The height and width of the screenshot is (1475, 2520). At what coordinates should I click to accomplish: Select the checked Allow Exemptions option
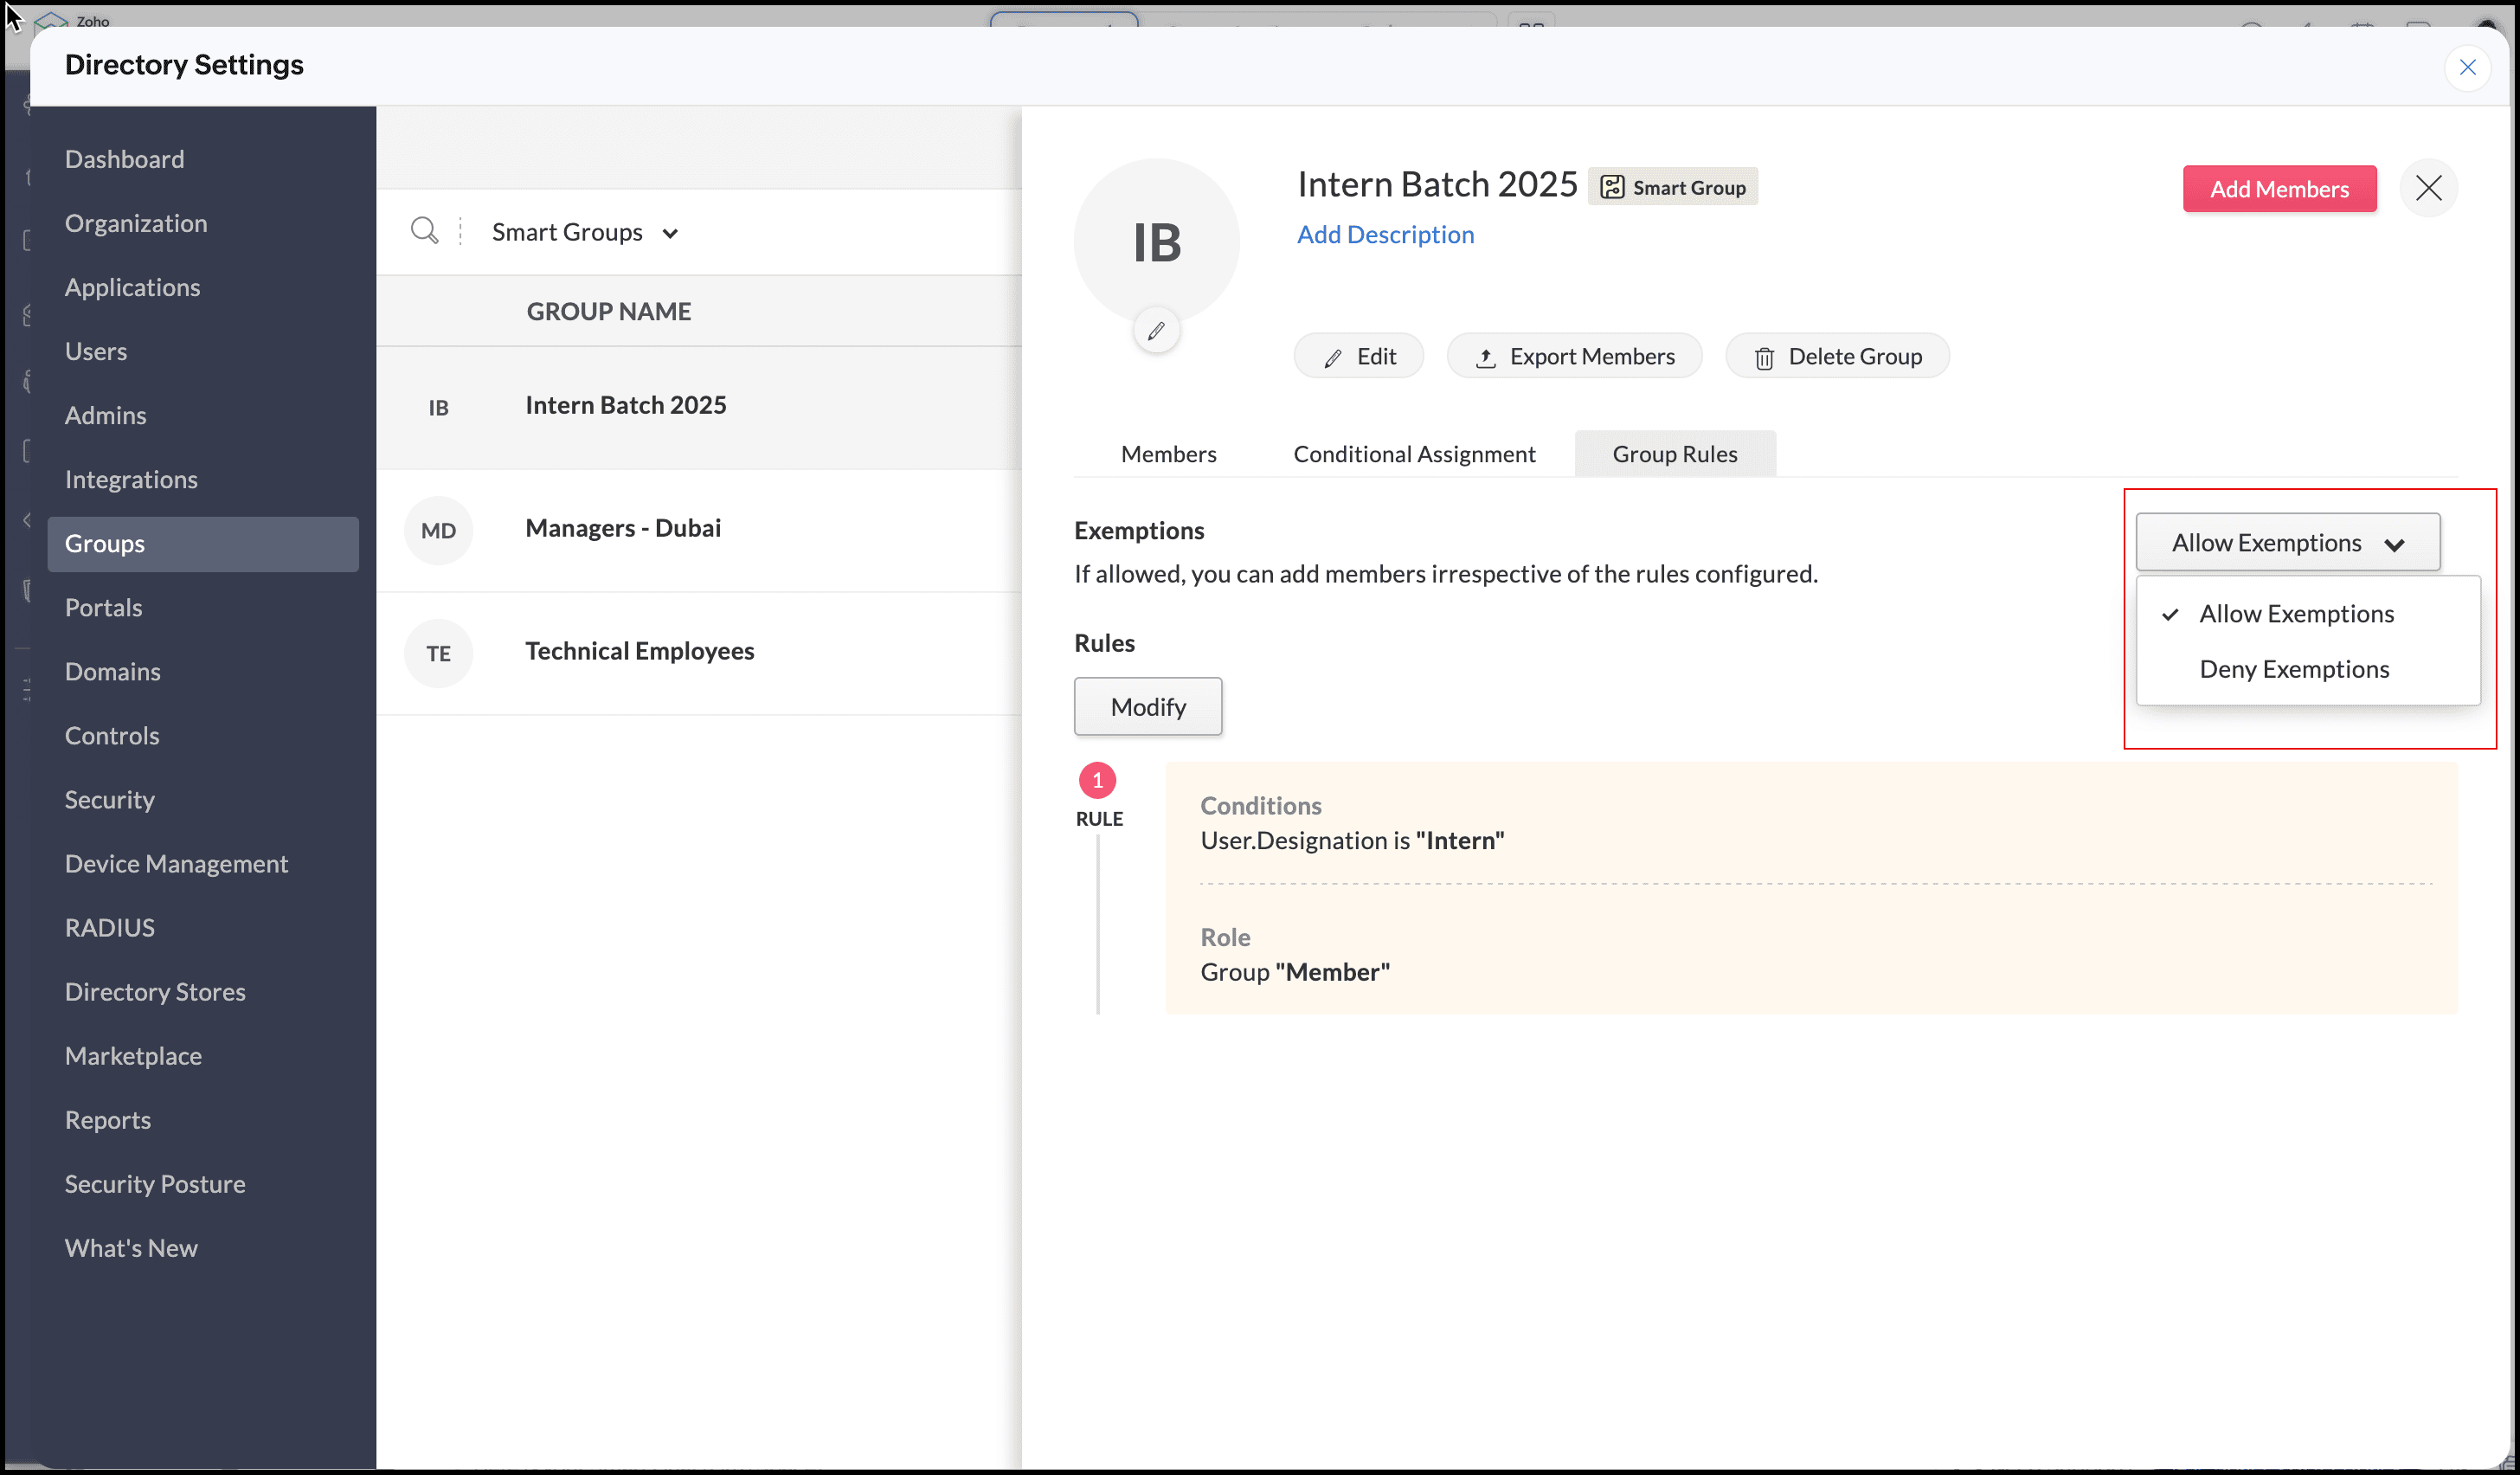(2295, 614)
